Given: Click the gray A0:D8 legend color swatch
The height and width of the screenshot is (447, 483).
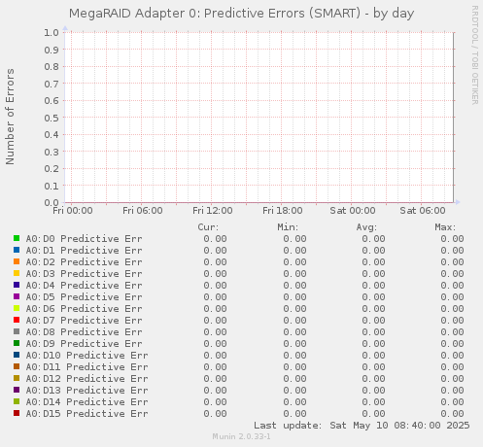Looking at the screenshot, I should 17,331.
